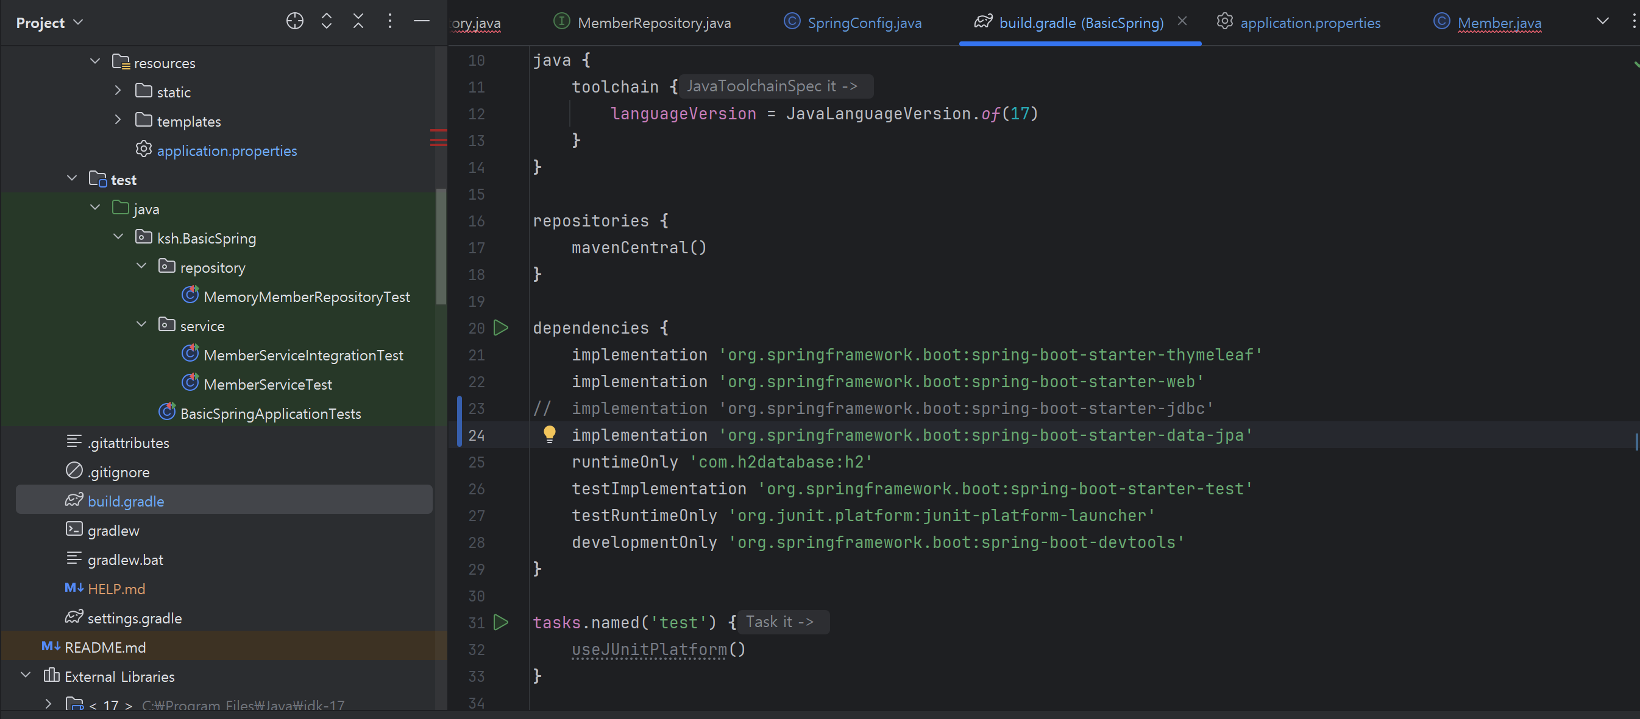Collapse the java folder under test
Screen dimensions: 1640x719
[x=95, y=208]
